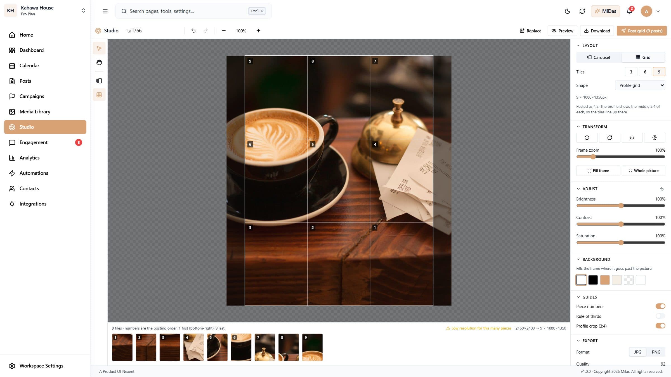Pick the transparent checkered background swatch
The width and height of the screenshot is (671, 377).
click(629, 280)
